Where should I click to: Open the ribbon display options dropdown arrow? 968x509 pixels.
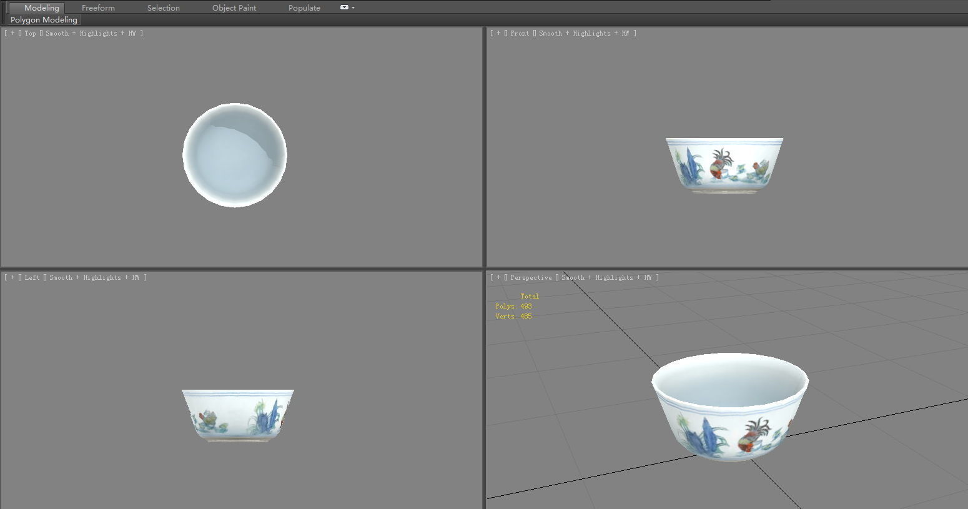click(x=353, y=7)
